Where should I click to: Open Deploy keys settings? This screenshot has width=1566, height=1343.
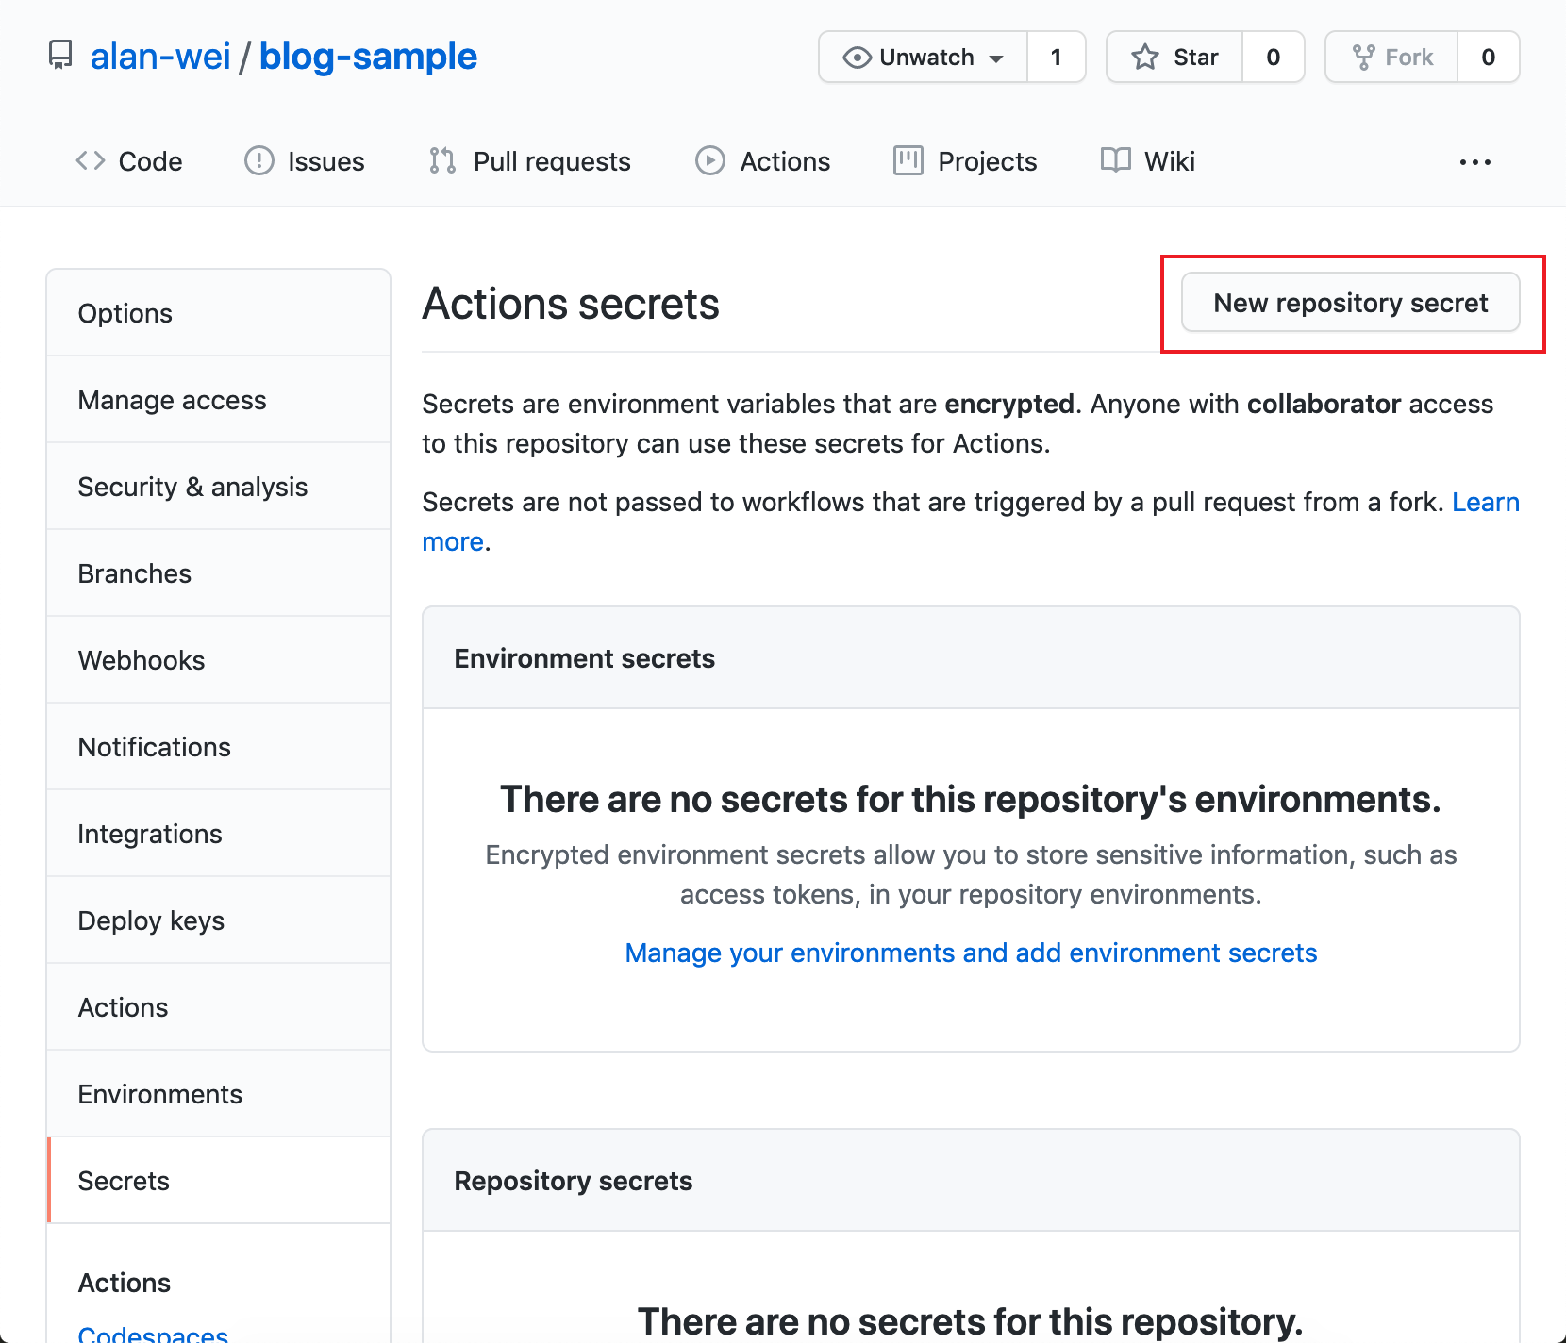point(219,920)
